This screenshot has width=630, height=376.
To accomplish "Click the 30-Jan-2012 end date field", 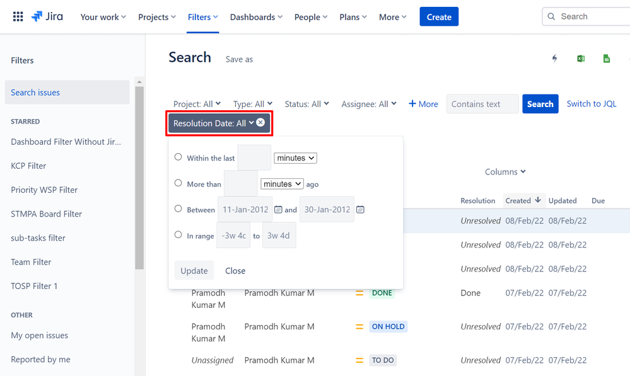I will click(327, 209).
